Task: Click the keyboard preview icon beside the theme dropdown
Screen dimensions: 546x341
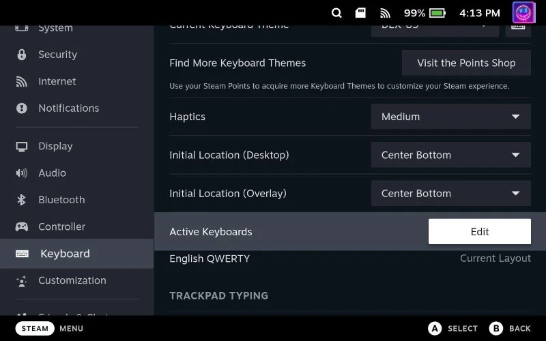Action: point(518,31)
